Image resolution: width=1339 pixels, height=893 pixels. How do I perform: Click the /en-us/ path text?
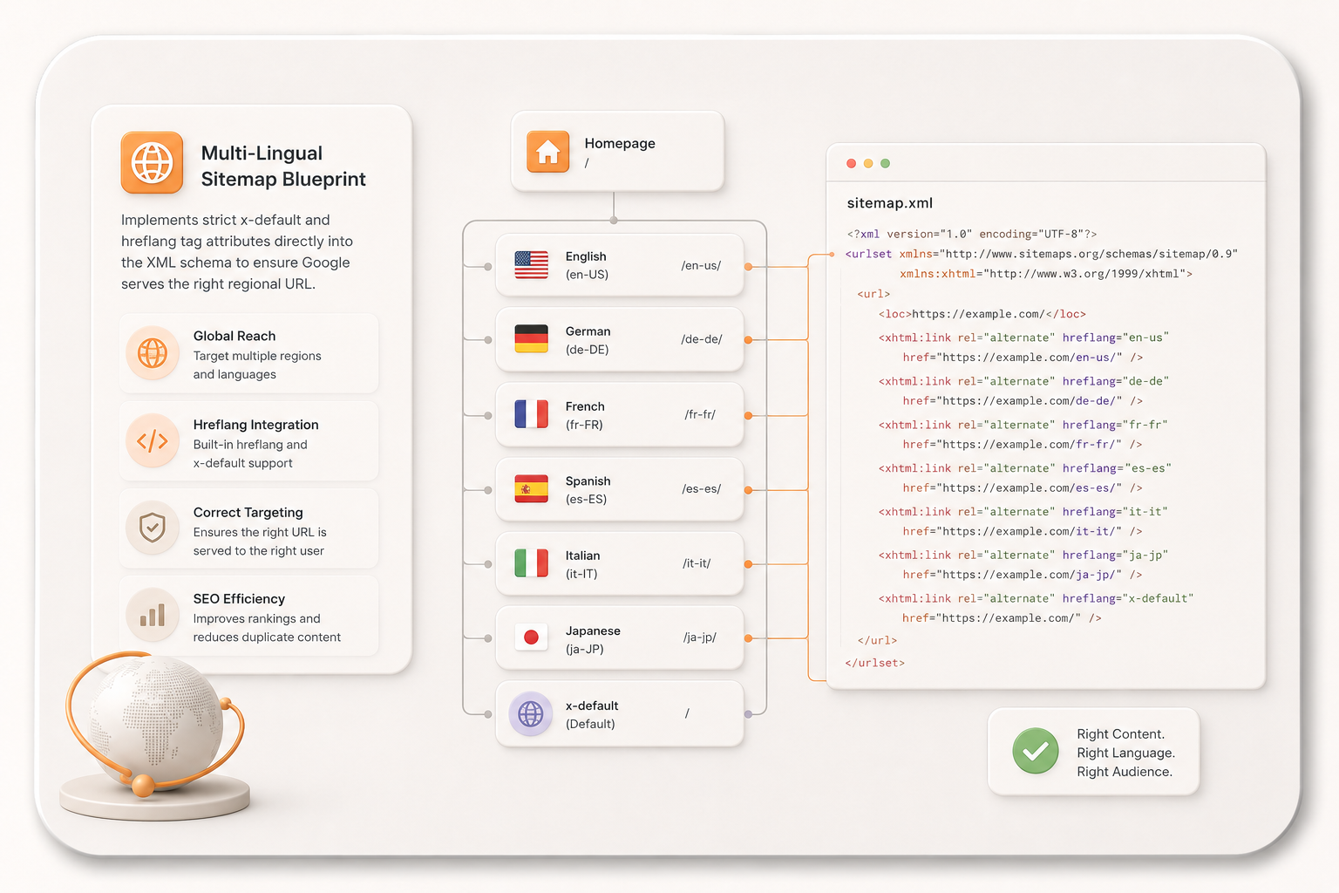(701, 265)
